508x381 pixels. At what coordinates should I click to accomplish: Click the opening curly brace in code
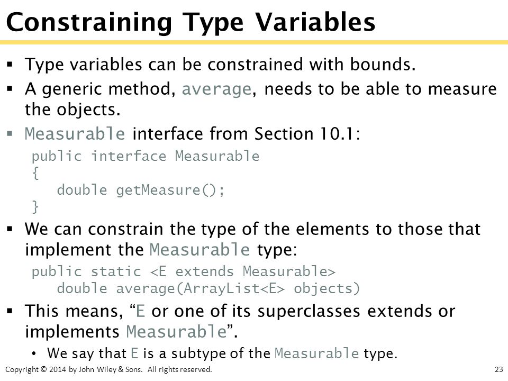point(35,173)
